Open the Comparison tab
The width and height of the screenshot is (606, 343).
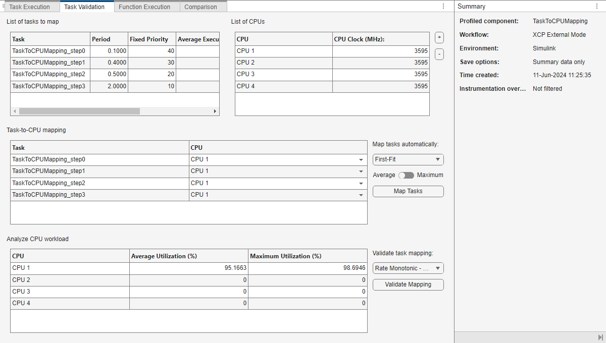point(200,7)
